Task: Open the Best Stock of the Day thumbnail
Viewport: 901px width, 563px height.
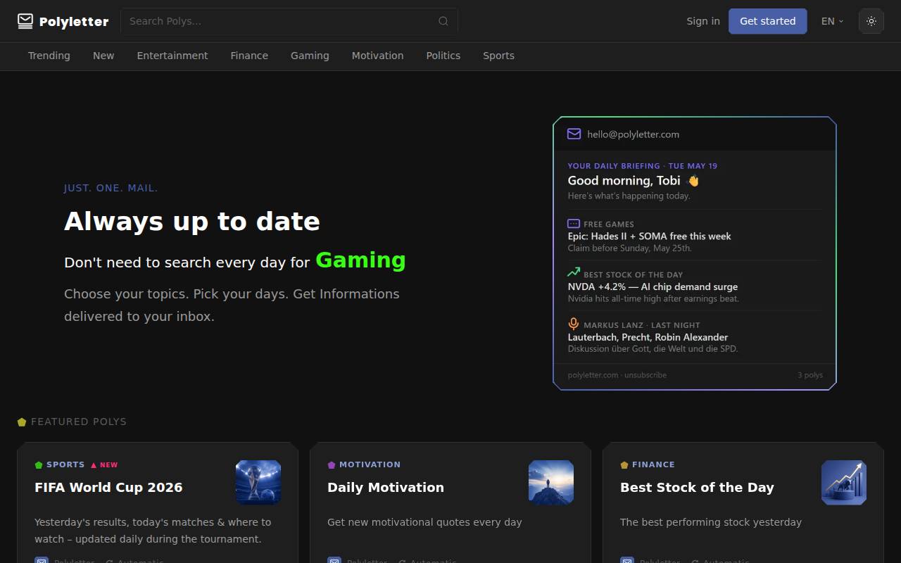Action: (844, 483)
